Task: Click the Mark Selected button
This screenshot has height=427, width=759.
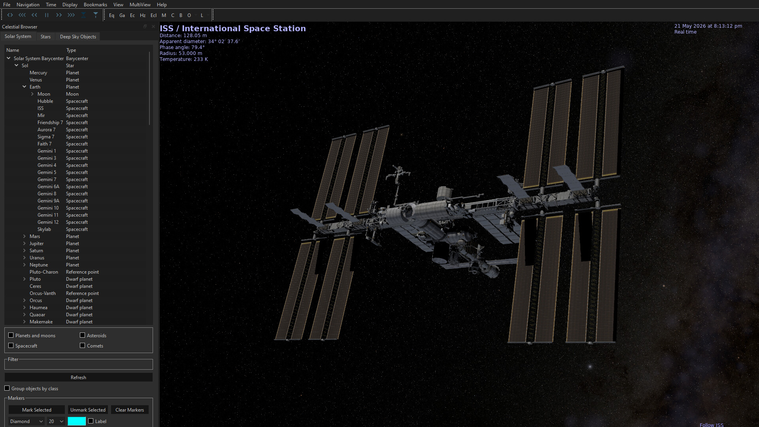Action: [37, 410]
